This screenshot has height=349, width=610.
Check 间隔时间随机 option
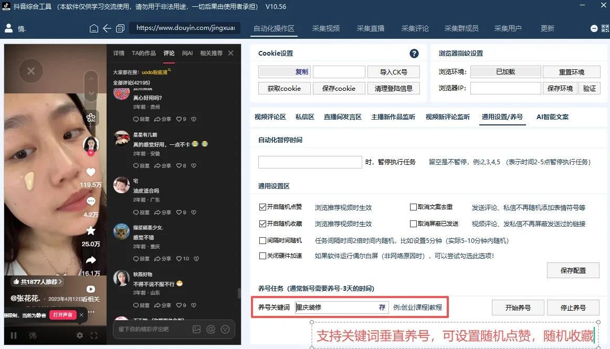pyautogui.click(x=262, y=240)
